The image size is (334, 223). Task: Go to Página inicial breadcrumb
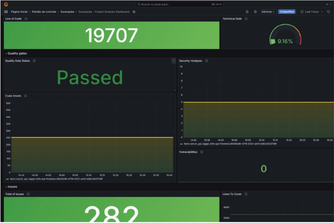[x=19, y=12]
